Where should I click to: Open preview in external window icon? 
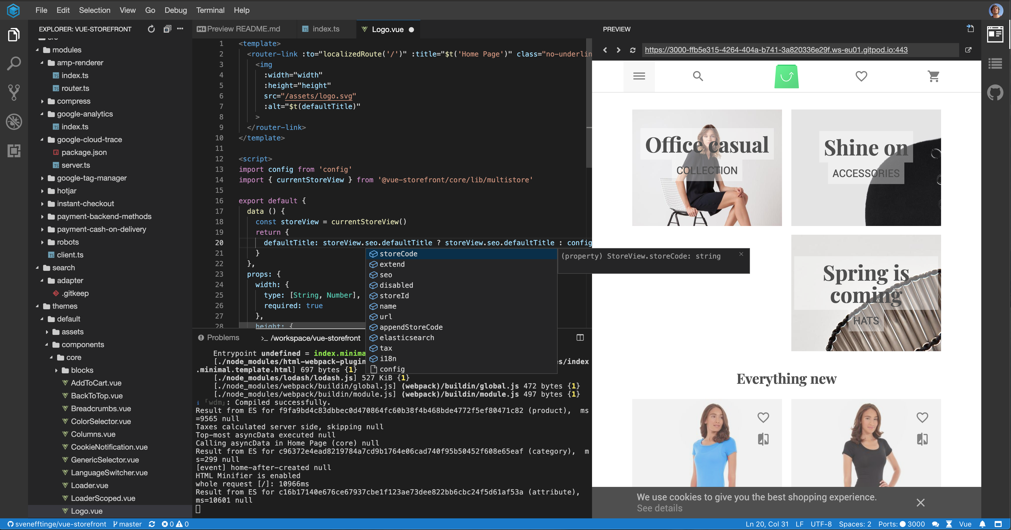pyautogui.click(x=968, y=50)
